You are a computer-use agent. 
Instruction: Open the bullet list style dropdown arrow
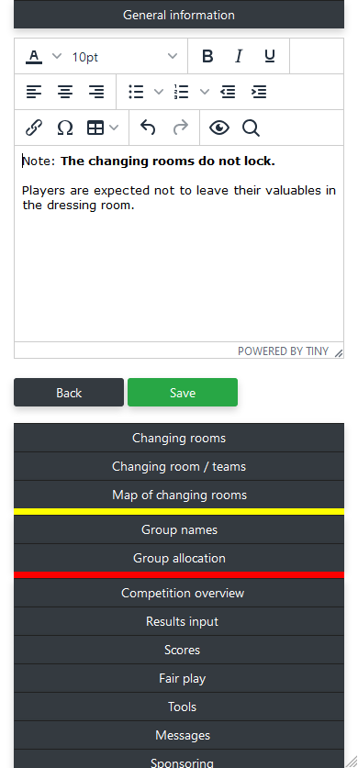pyautogui.click(x=158, y=92)
